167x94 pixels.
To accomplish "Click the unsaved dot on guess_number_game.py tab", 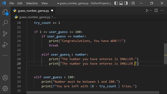I will pos(52,10).
